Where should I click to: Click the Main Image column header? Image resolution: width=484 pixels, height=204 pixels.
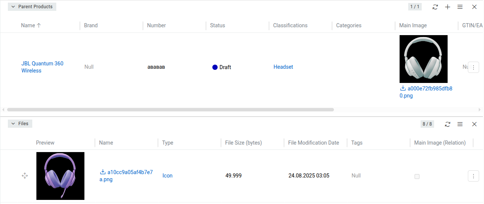point(413,25)
